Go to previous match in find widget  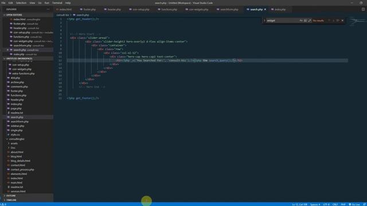point(329,21)
